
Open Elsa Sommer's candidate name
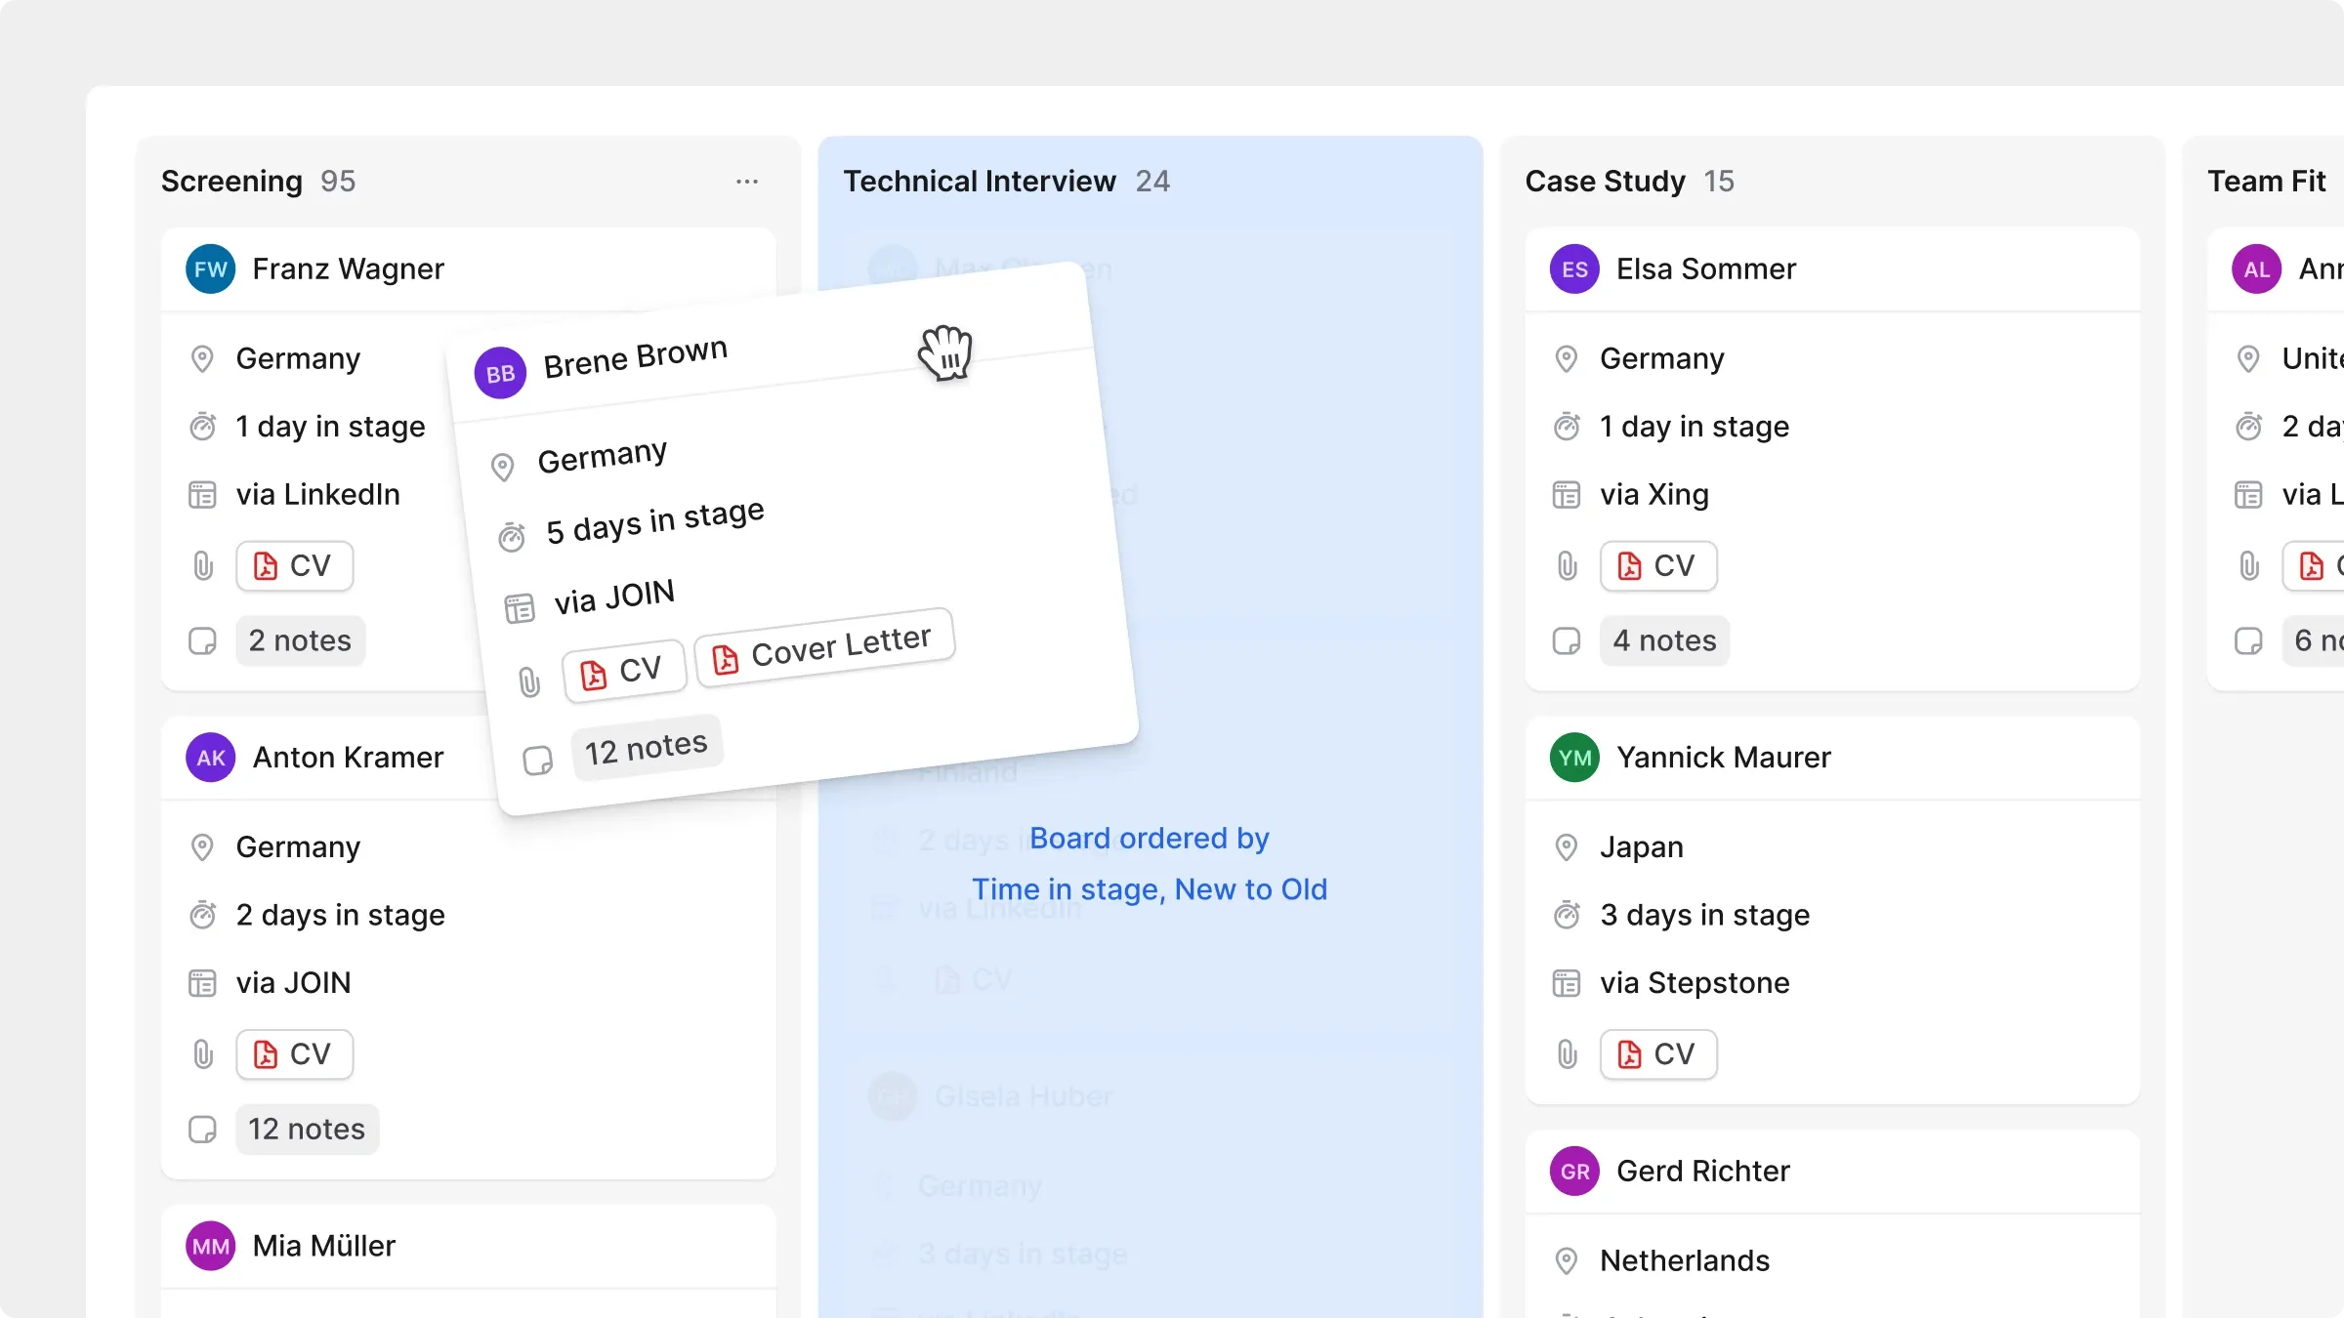(1706, 269)
